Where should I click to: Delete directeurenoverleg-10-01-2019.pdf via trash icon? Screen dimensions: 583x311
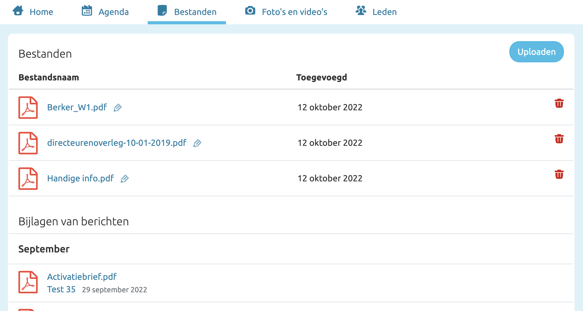coord(559,139)
